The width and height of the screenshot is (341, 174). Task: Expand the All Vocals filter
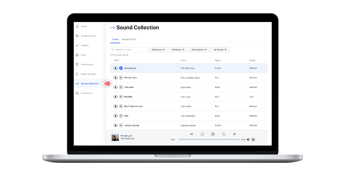pos(220,50)
